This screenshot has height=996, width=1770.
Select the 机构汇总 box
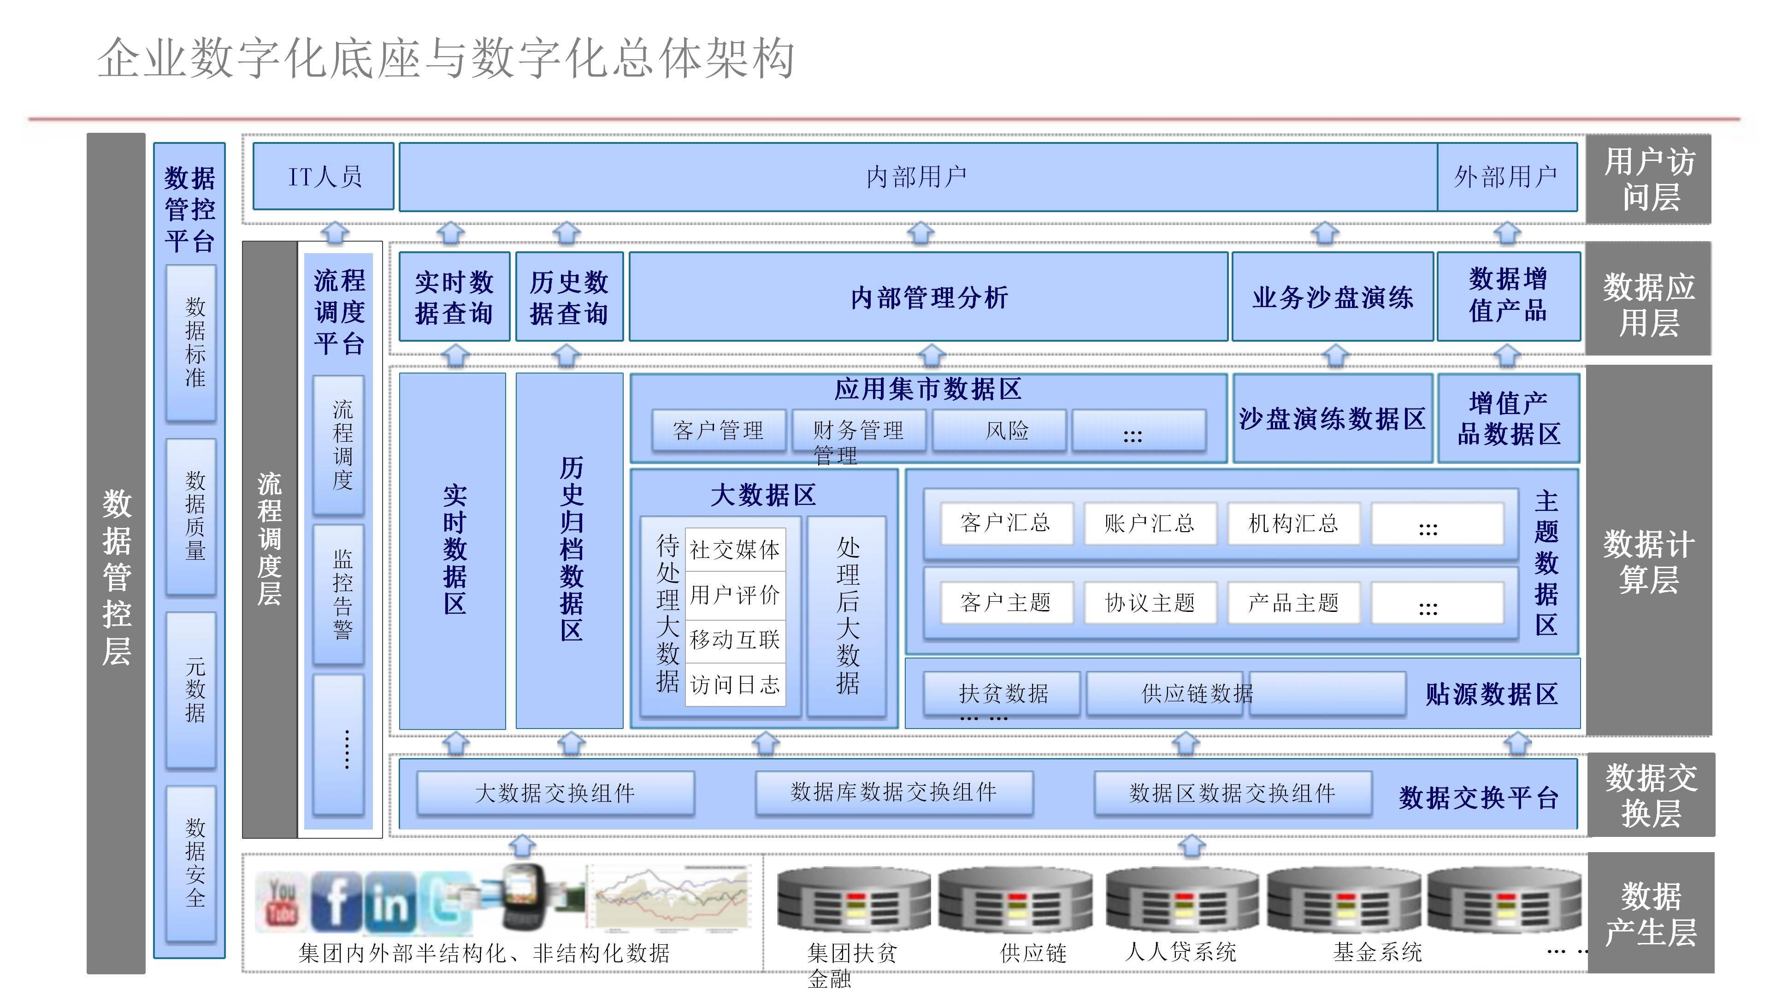click(x=1294, y=524)
